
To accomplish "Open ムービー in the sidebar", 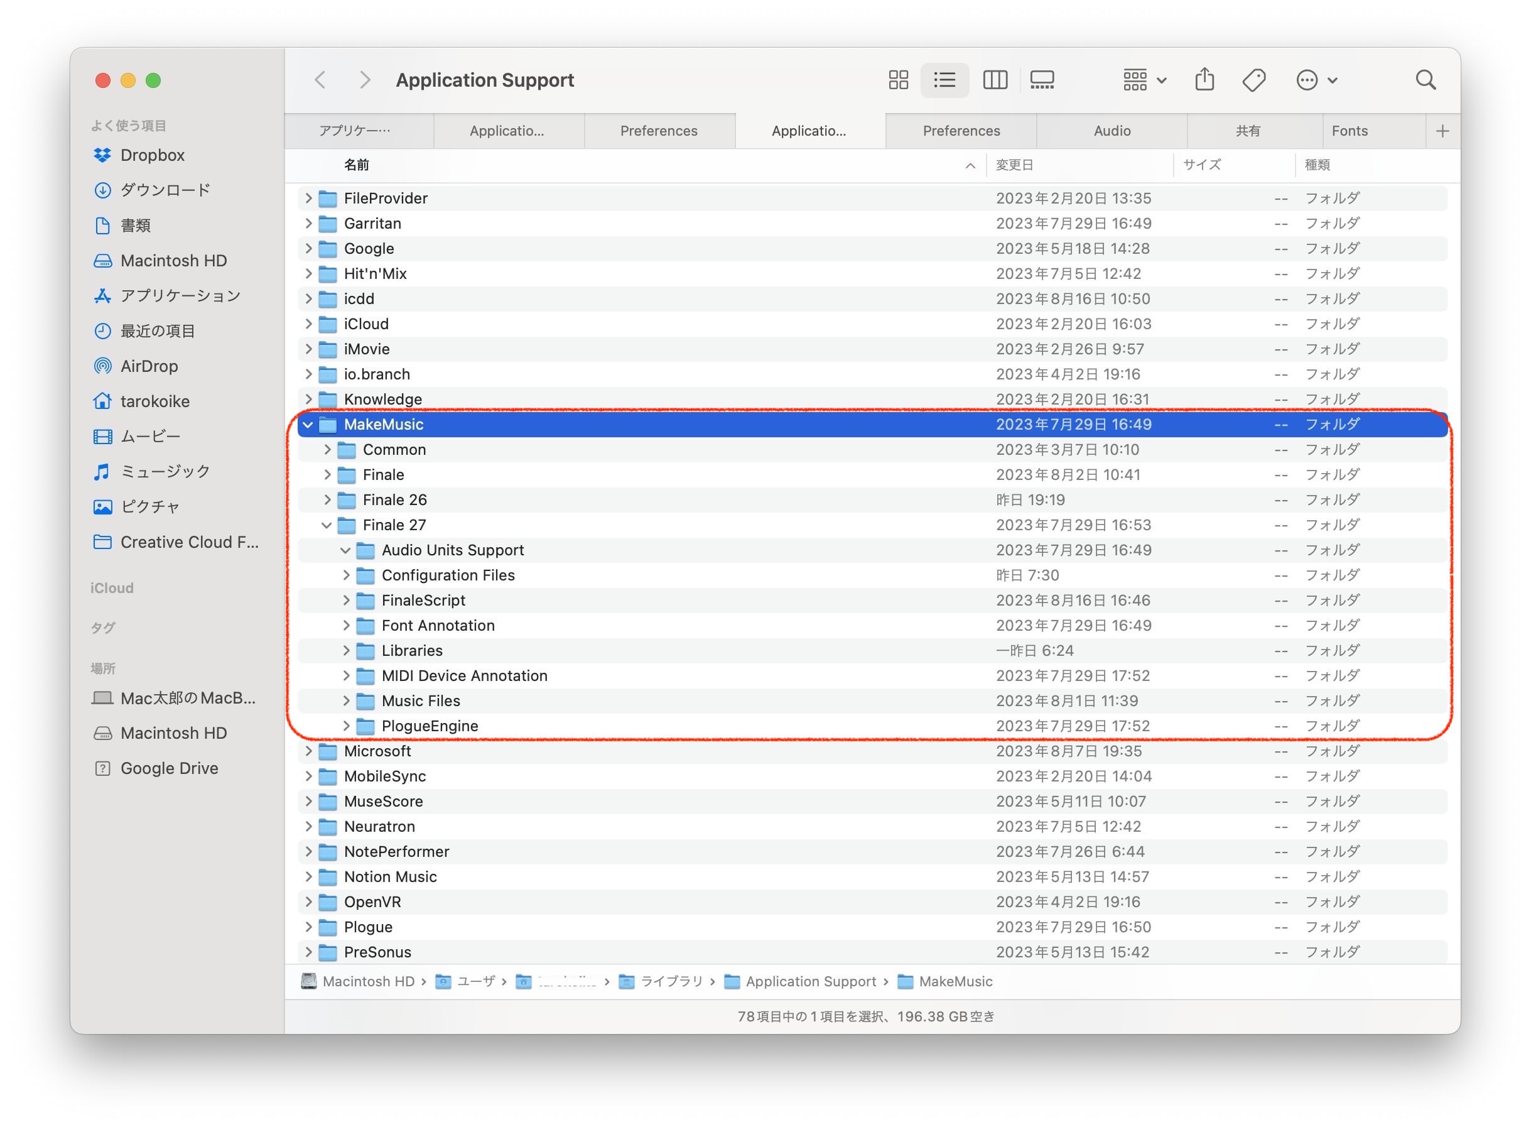I will point(150,436).
